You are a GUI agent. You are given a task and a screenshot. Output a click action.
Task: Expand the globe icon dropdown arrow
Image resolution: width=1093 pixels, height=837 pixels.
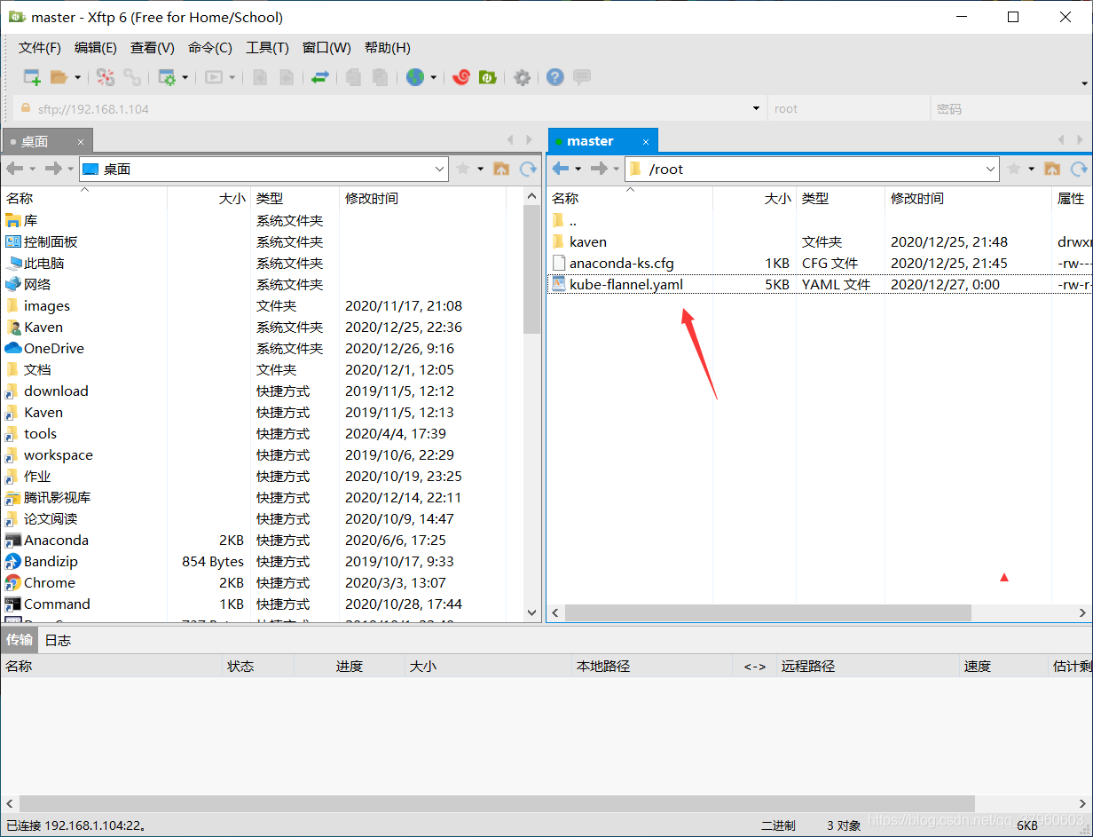pyautogui.click(x=434, y=77)
